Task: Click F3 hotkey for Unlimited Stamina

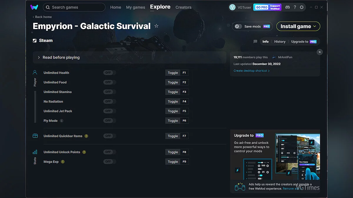Action: point(184,92)
